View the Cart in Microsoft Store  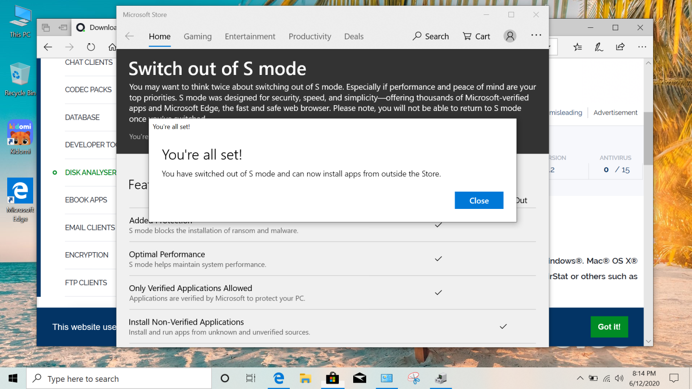click(x=476, y=36)
